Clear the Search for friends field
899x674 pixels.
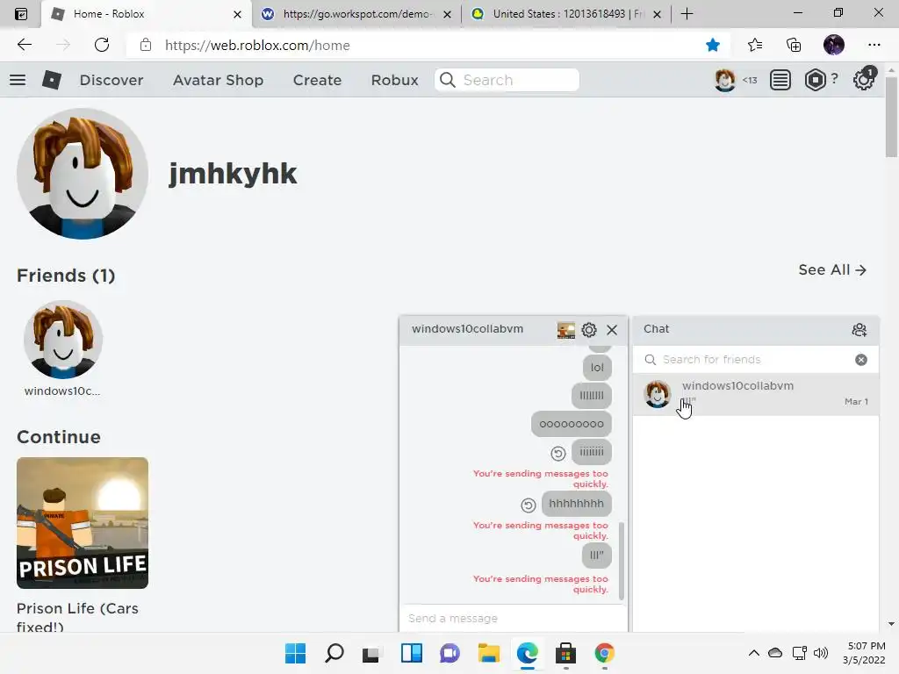(x=861, y=359)
